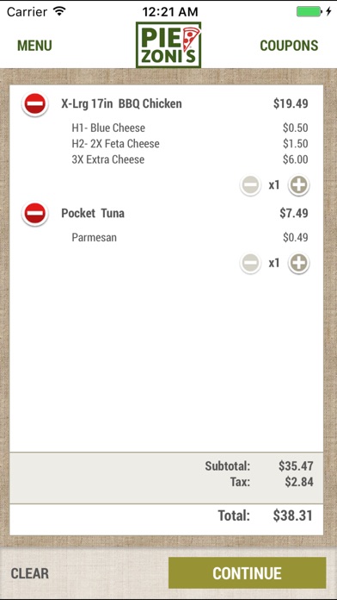This screenshot has width=337, height=600.
Task: Select the Pocket Tuna item name
Action: click(x=93, y=213)
